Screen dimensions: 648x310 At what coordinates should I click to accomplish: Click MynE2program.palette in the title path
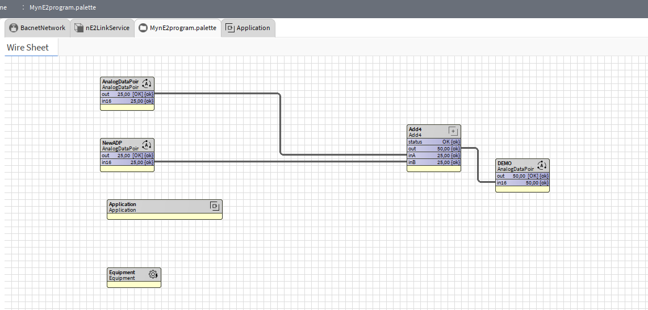(x=62, y=8)
